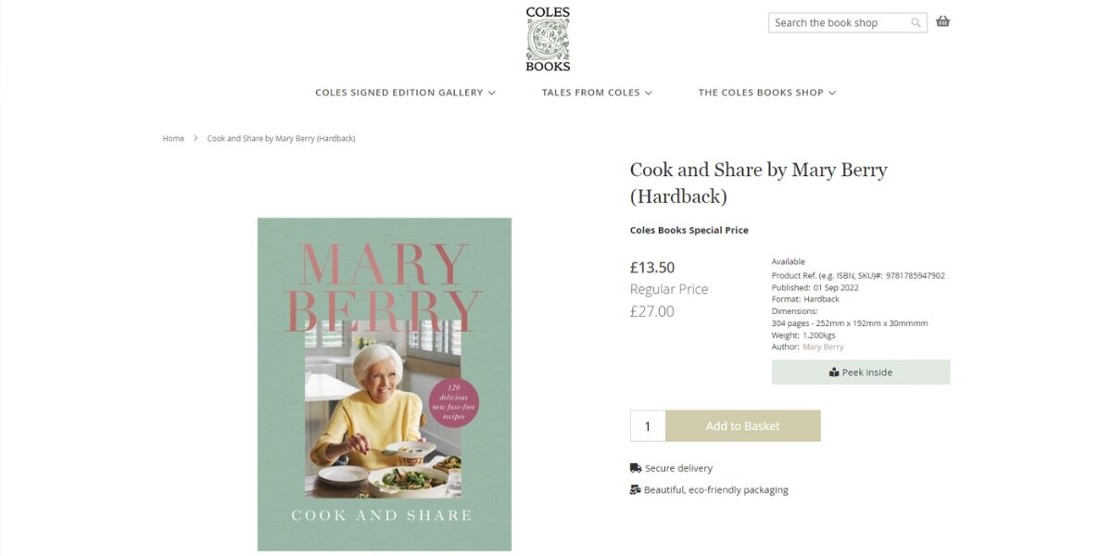Screen dimensions: 1112x556
Task: Click the eco-friendly packaging icon
Action: coord(634,488)
